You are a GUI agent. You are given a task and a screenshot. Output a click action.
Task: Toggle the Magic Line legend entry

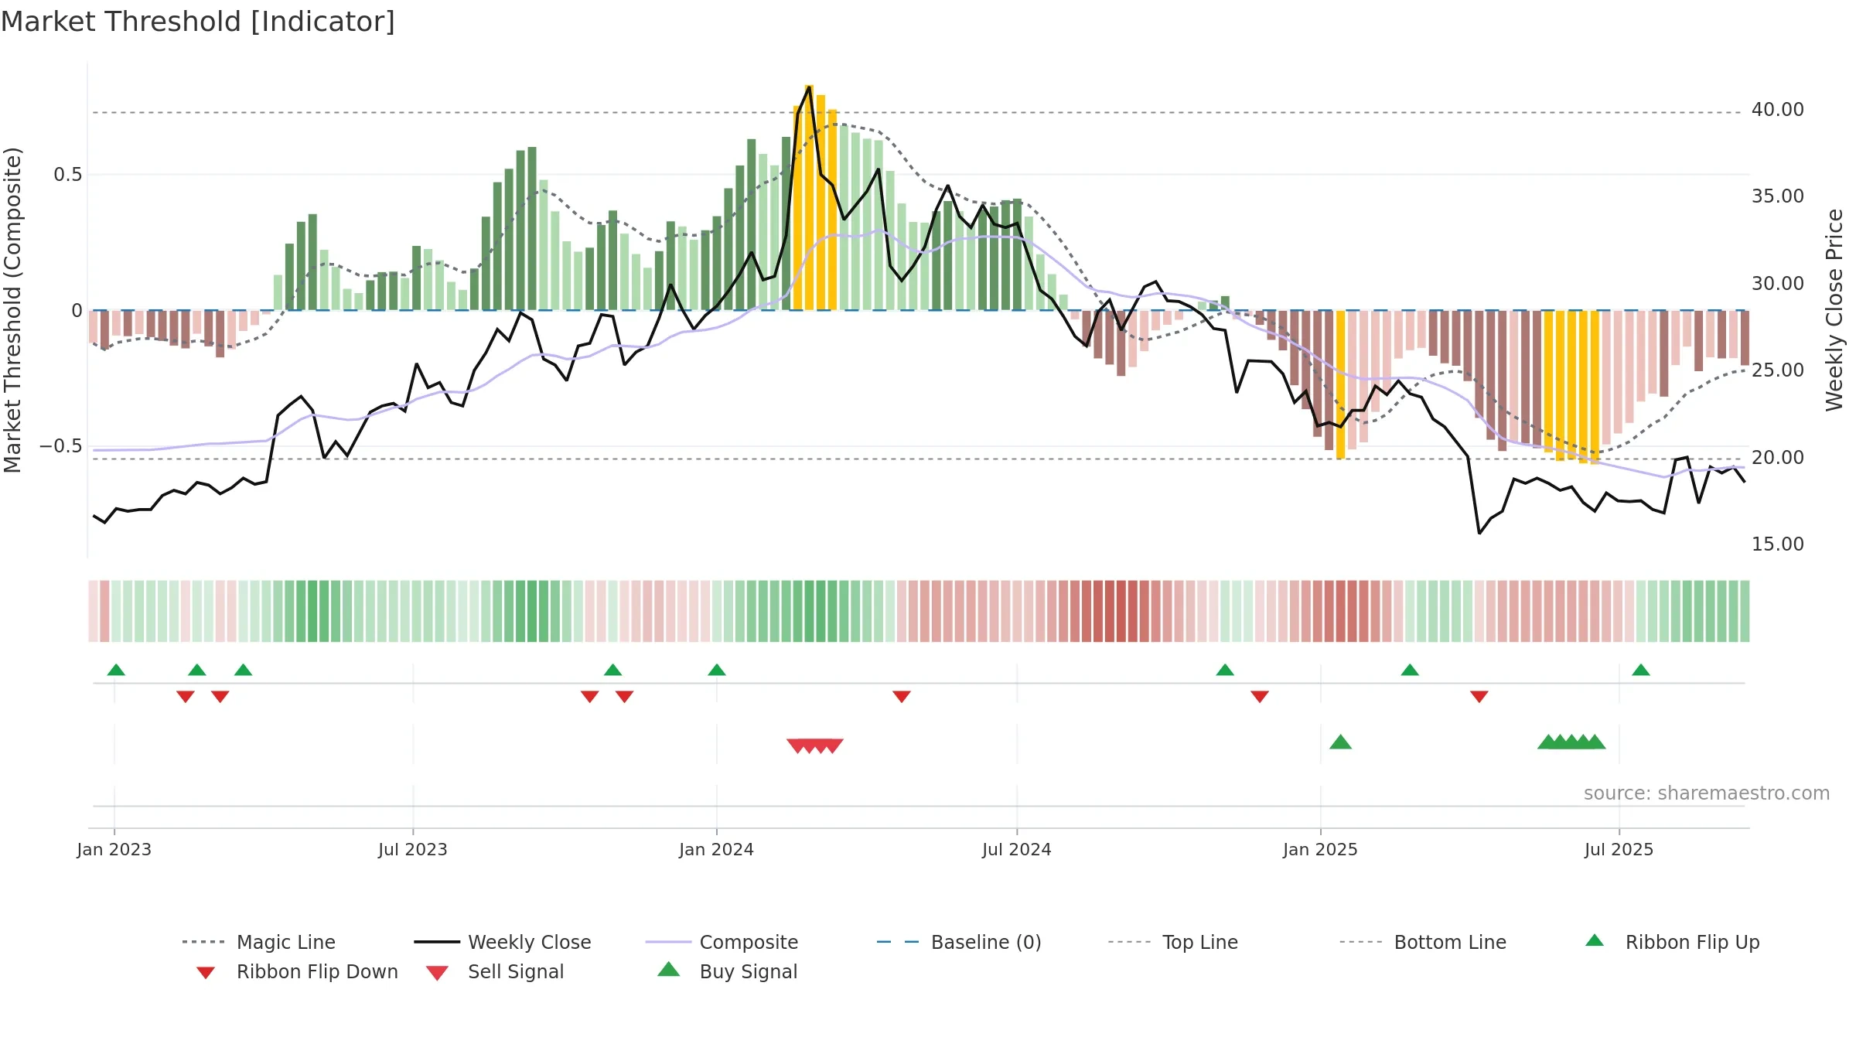[x=258, y=942]
